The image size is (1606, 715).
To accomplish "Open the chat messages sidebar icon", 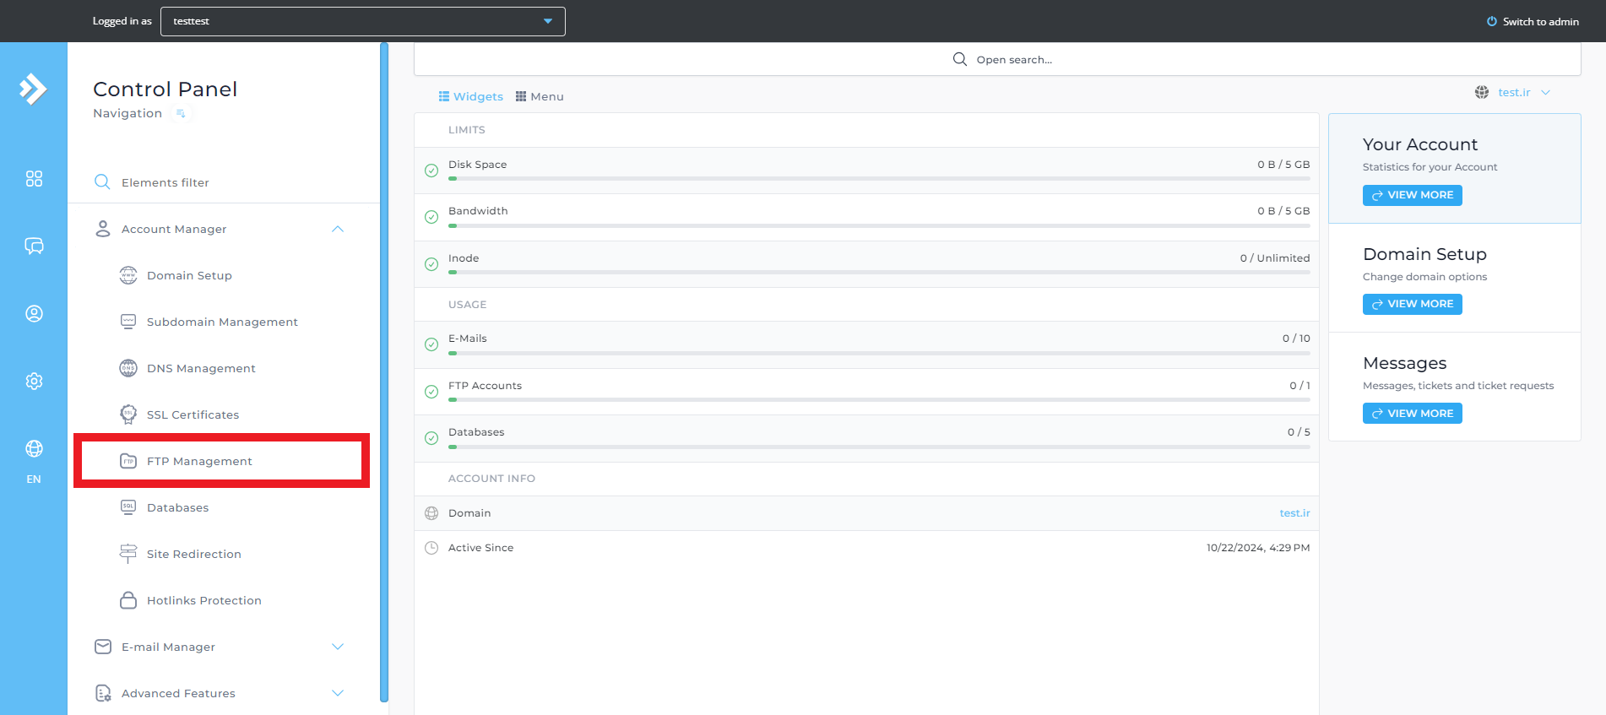I will 34,246.
